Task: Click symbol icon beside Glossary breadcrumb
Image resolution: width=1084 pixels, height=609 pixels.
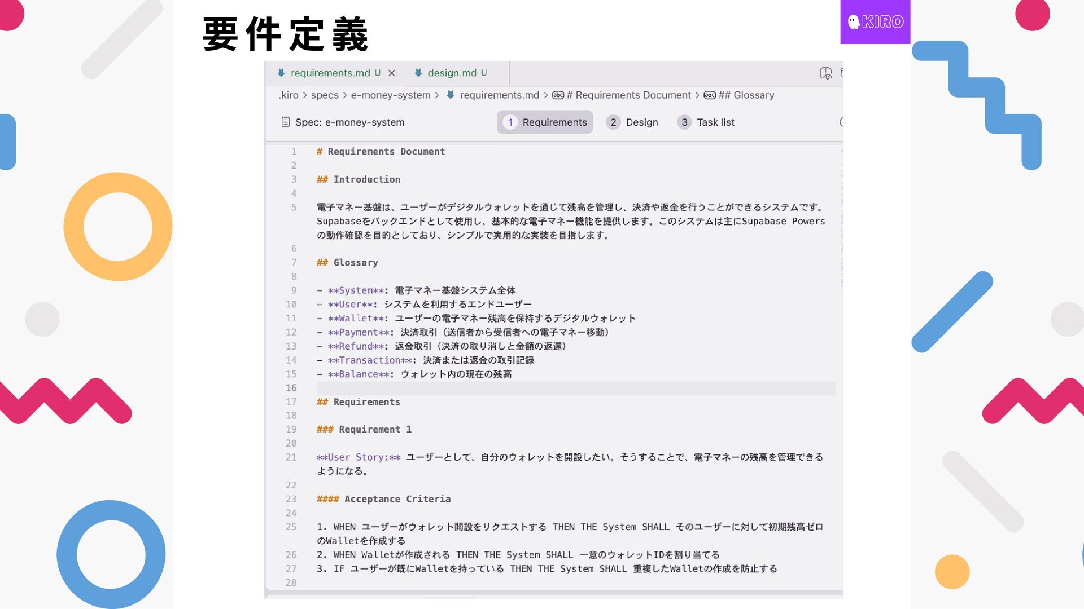Action: pos(710,95)
